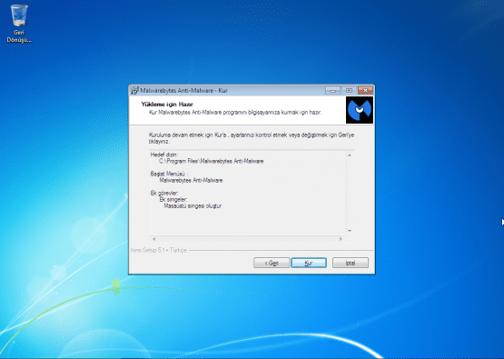Click the 'Yükleme için Hazır' heading
Image resolution: width=504 pixels, height=359 pixels.
point(167,105)
